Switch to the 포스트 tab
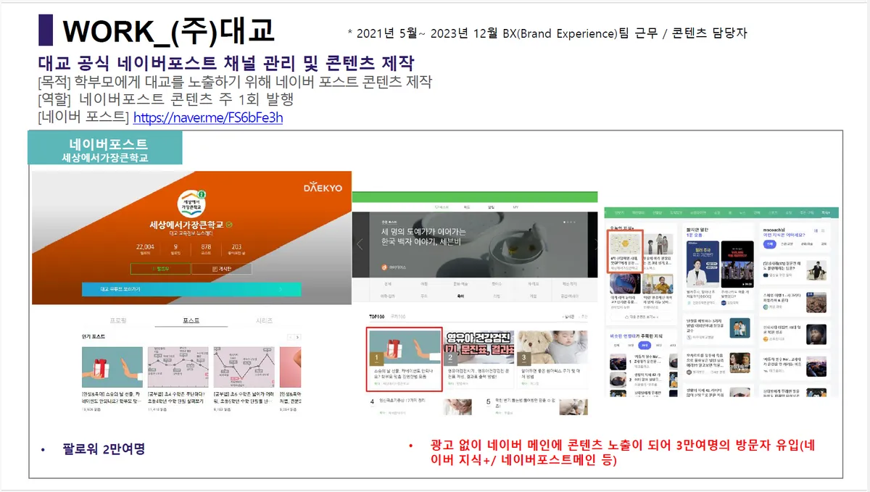870x492 pixels. pyautogui.click(x=191, y=320)
